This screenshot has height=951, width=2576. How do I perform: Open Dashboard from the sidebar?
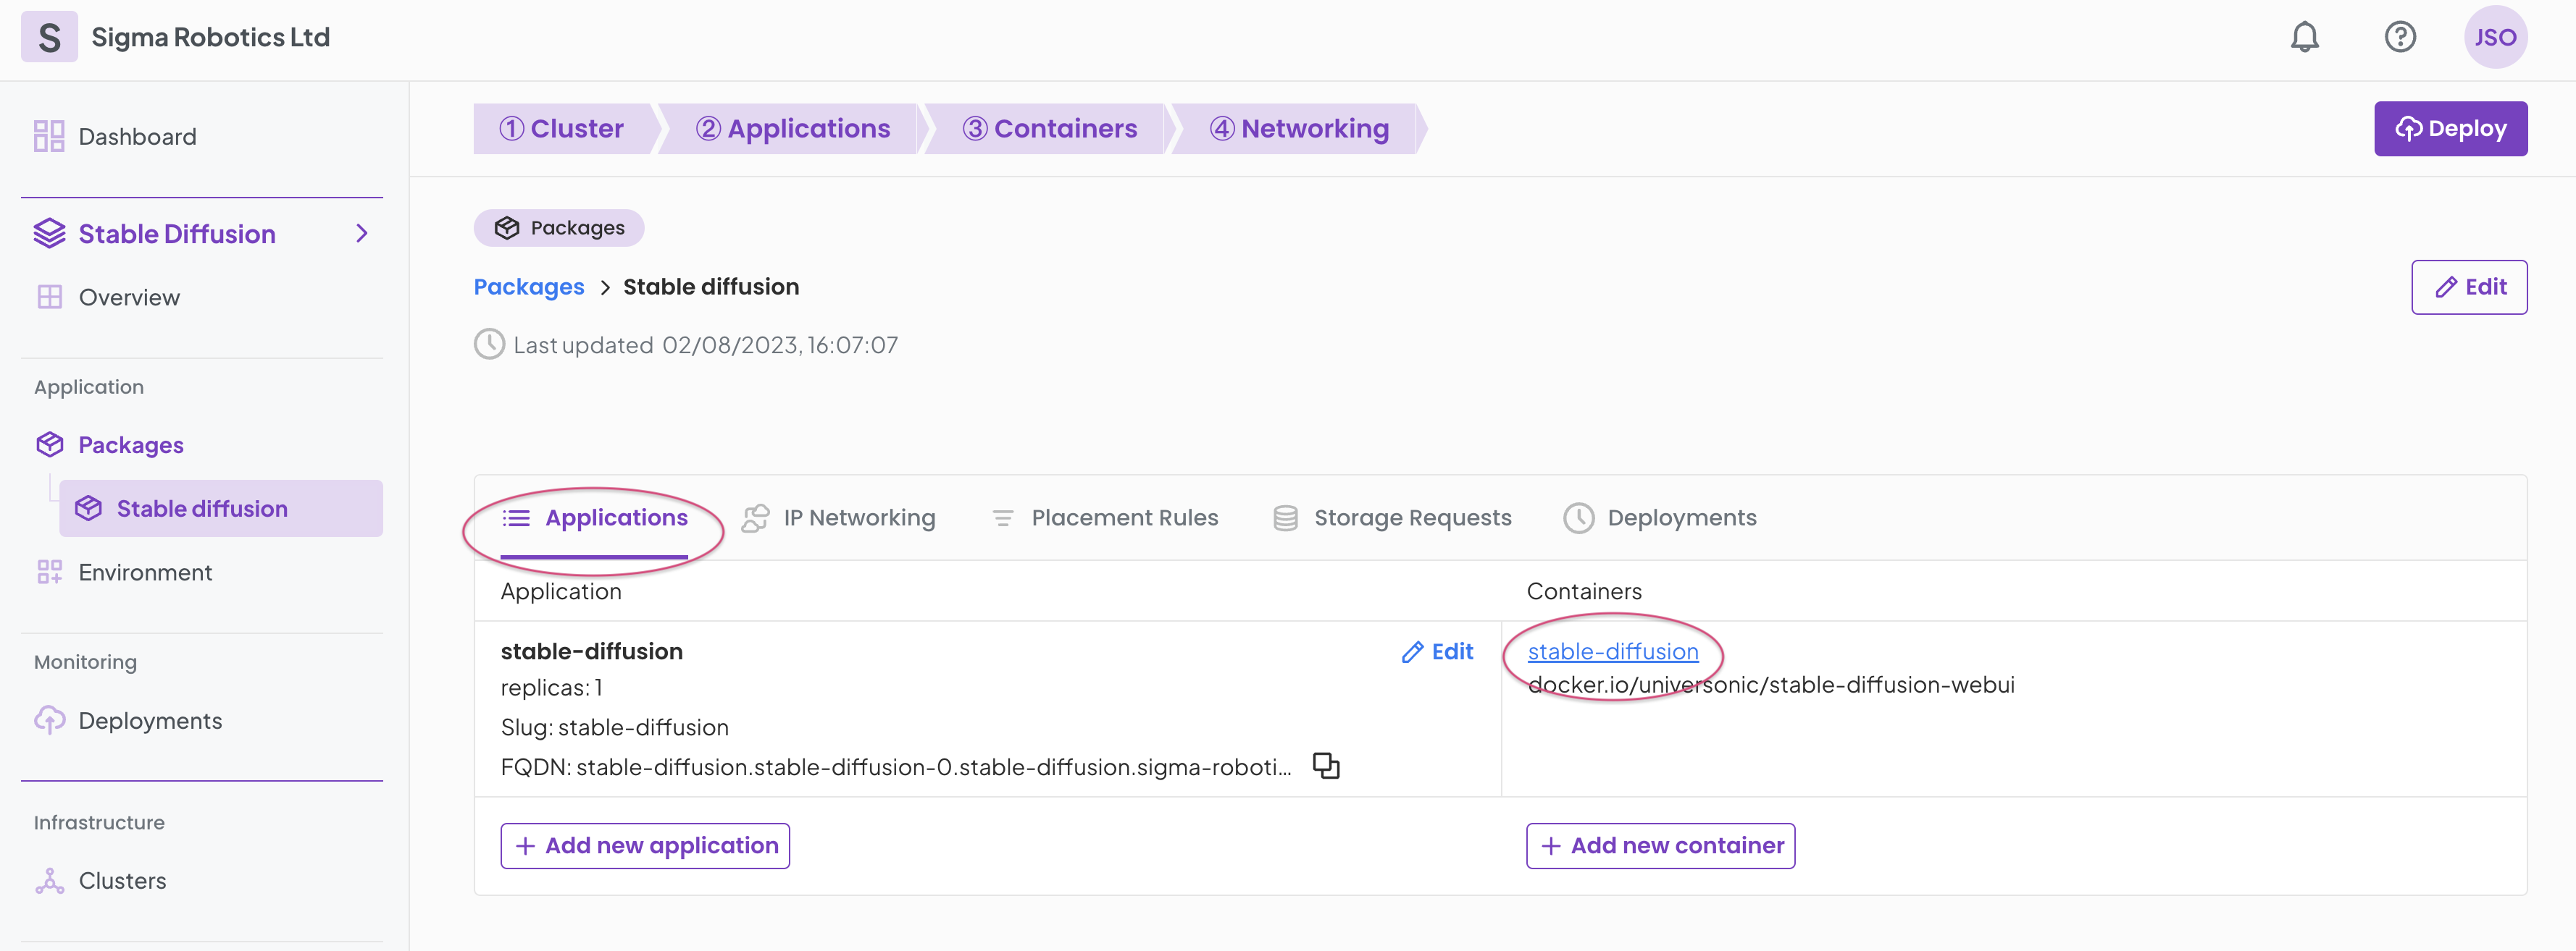pyautogui.click(x=137, y=136)
